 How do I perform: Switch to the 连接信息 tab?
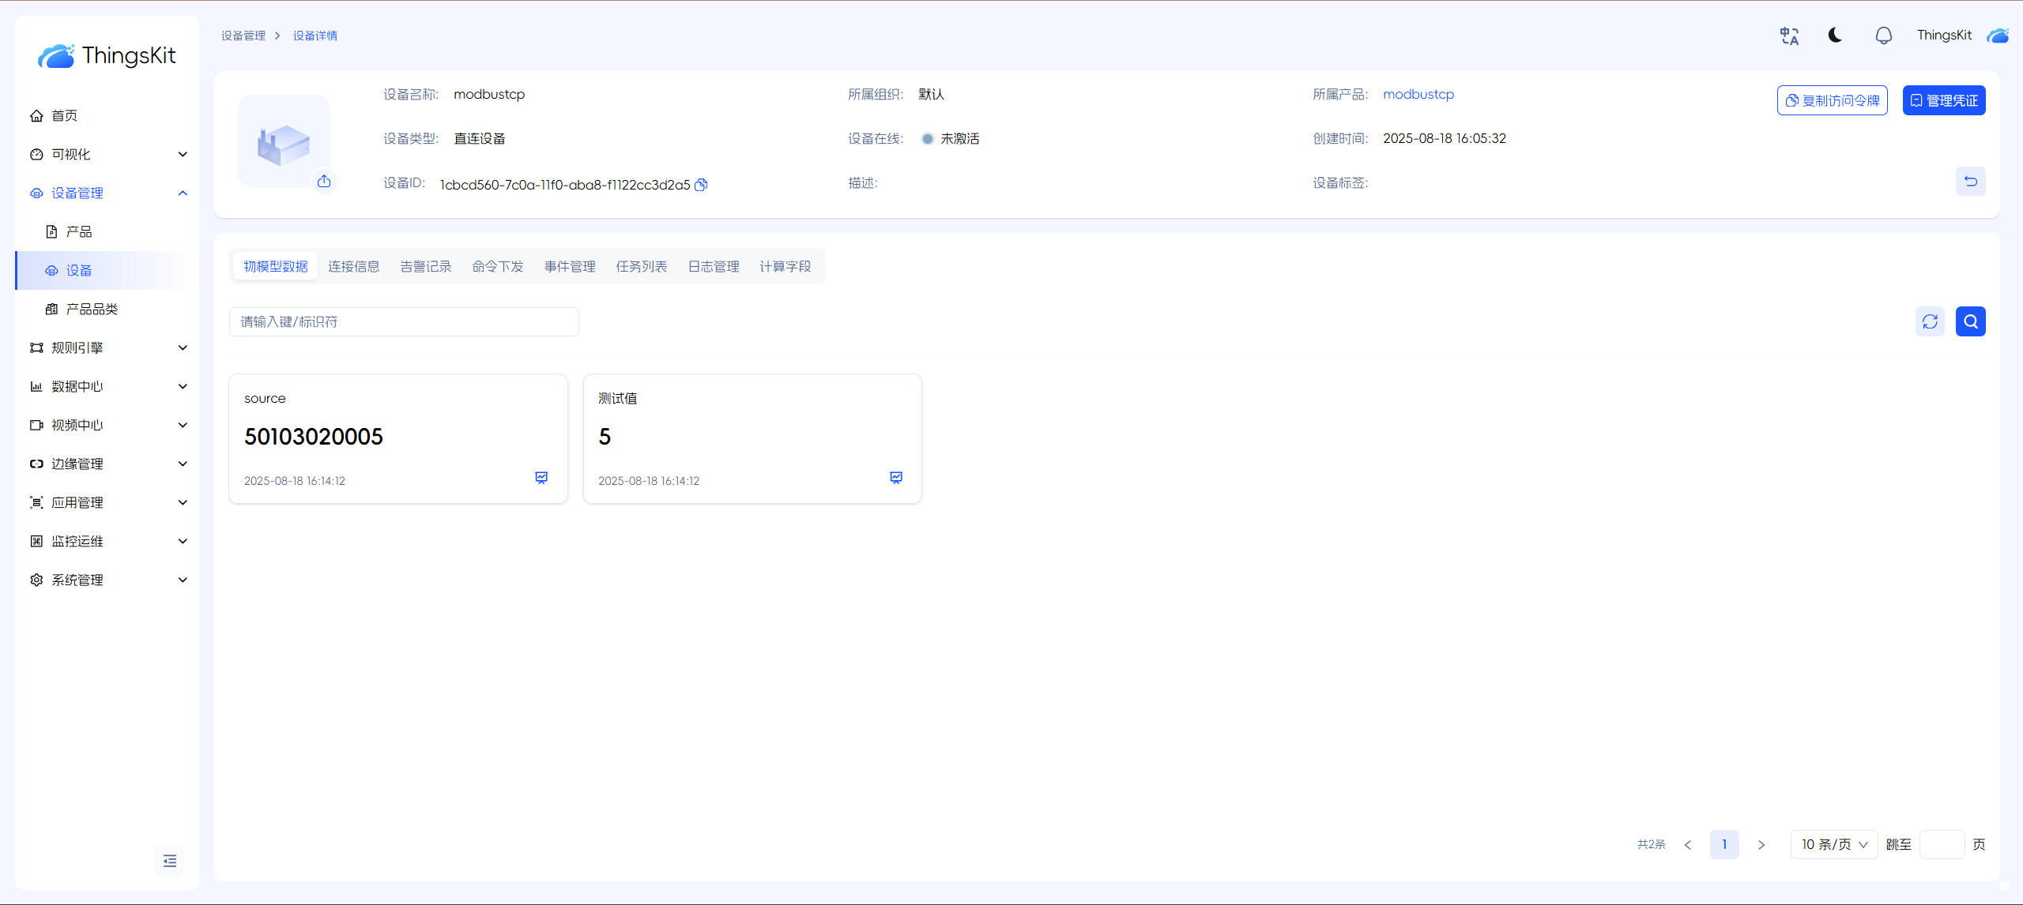coord(353,266)
